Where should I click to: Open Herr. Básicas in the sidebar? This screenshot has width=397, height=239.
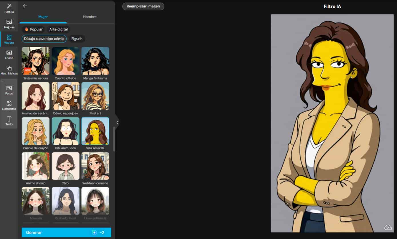click(9, 70)
